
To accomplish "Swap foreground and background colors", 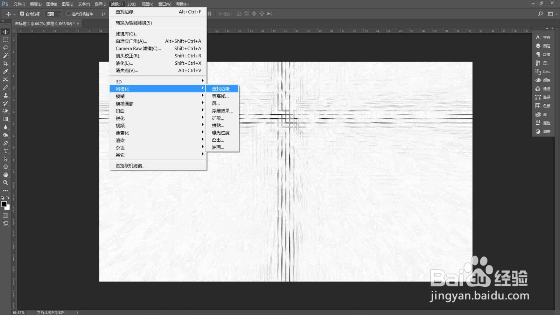I will pyautogui.click(x=8, y=198).
